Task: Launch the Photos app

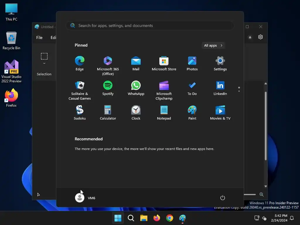Action: click(x=192, y=64)
